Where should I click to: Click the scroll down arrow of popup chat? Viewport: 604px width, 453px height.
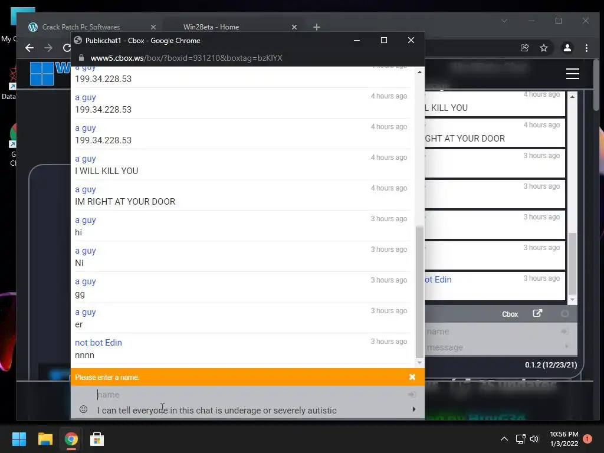click(419, 363)
